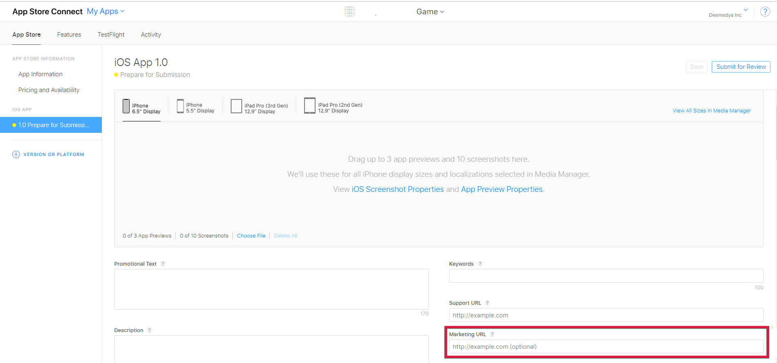Switch to the Features tab
This screenshot has width=777, height=363.
point(69,35)
